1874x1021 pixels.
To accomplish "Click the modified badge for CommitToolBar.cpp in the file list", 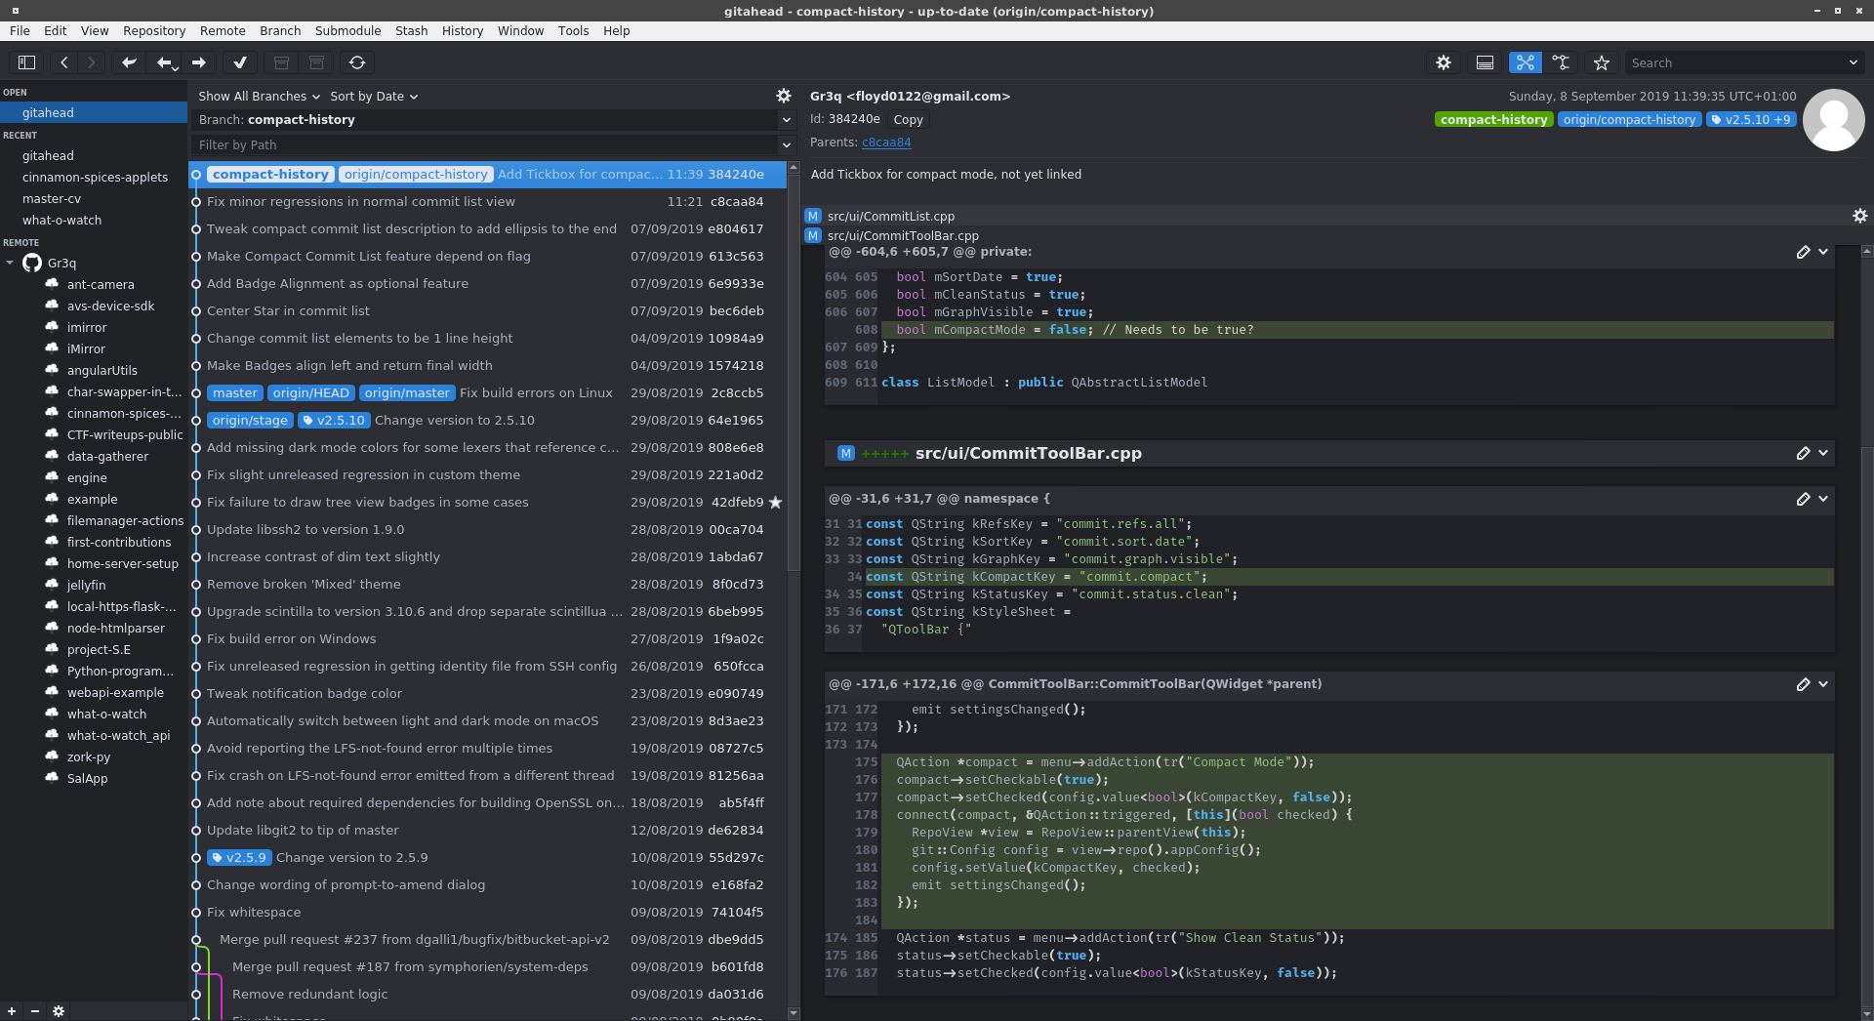I will click(813, 236).
